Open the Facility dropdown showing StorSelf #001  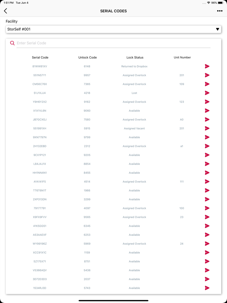tap(113, 29)
